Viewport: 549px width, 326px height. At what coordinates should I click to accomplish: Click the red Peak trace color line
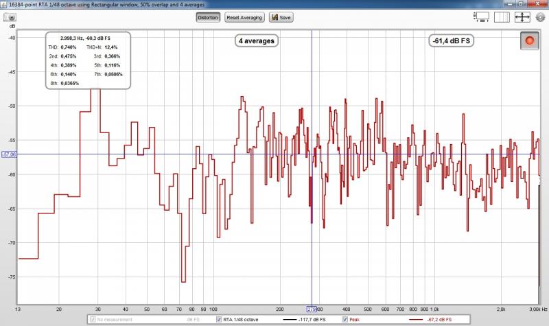pos(416,320)
